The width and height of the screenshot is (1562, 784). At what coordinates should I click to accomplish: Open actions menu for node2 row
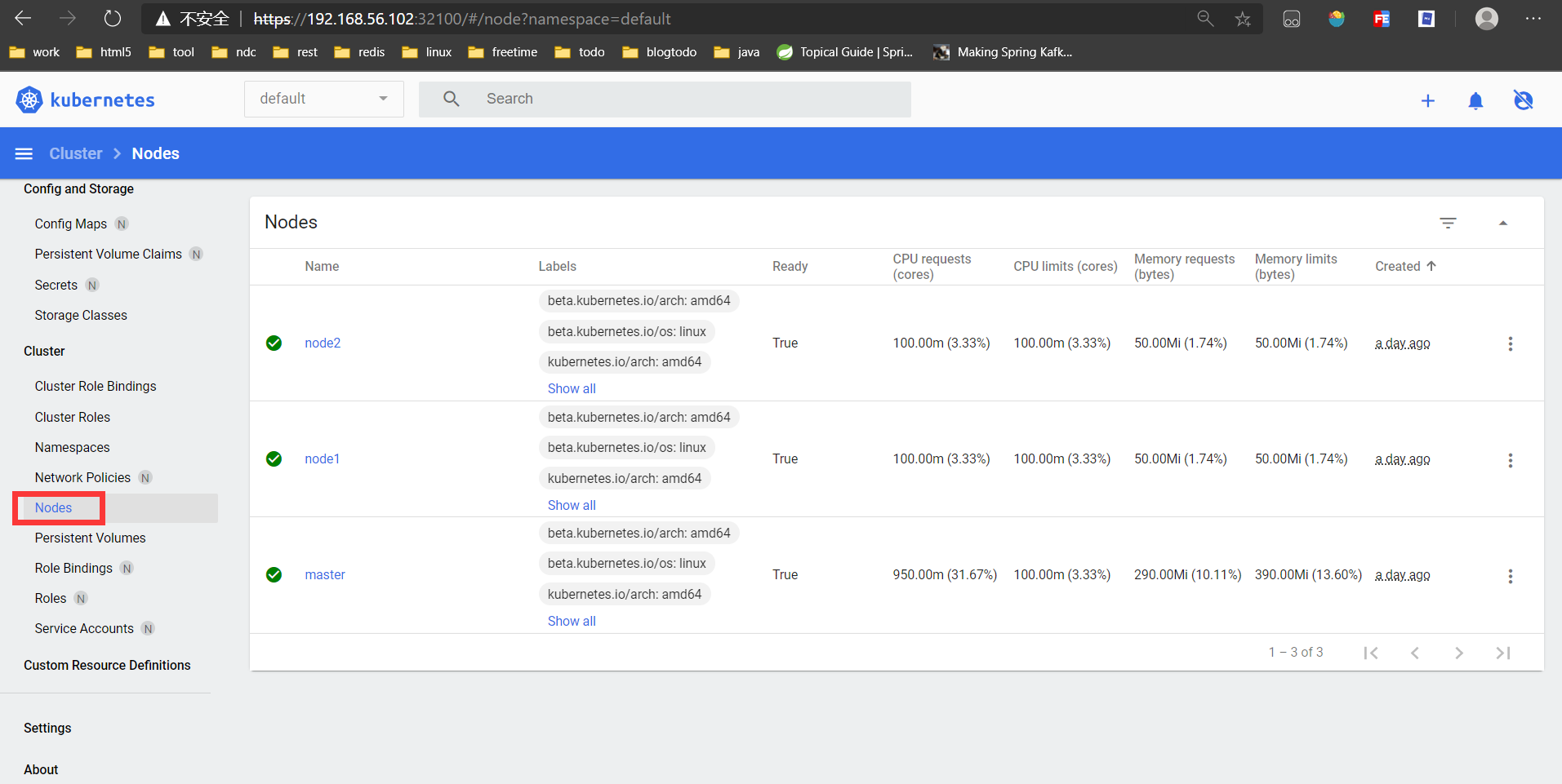(x=1511, y=343)
